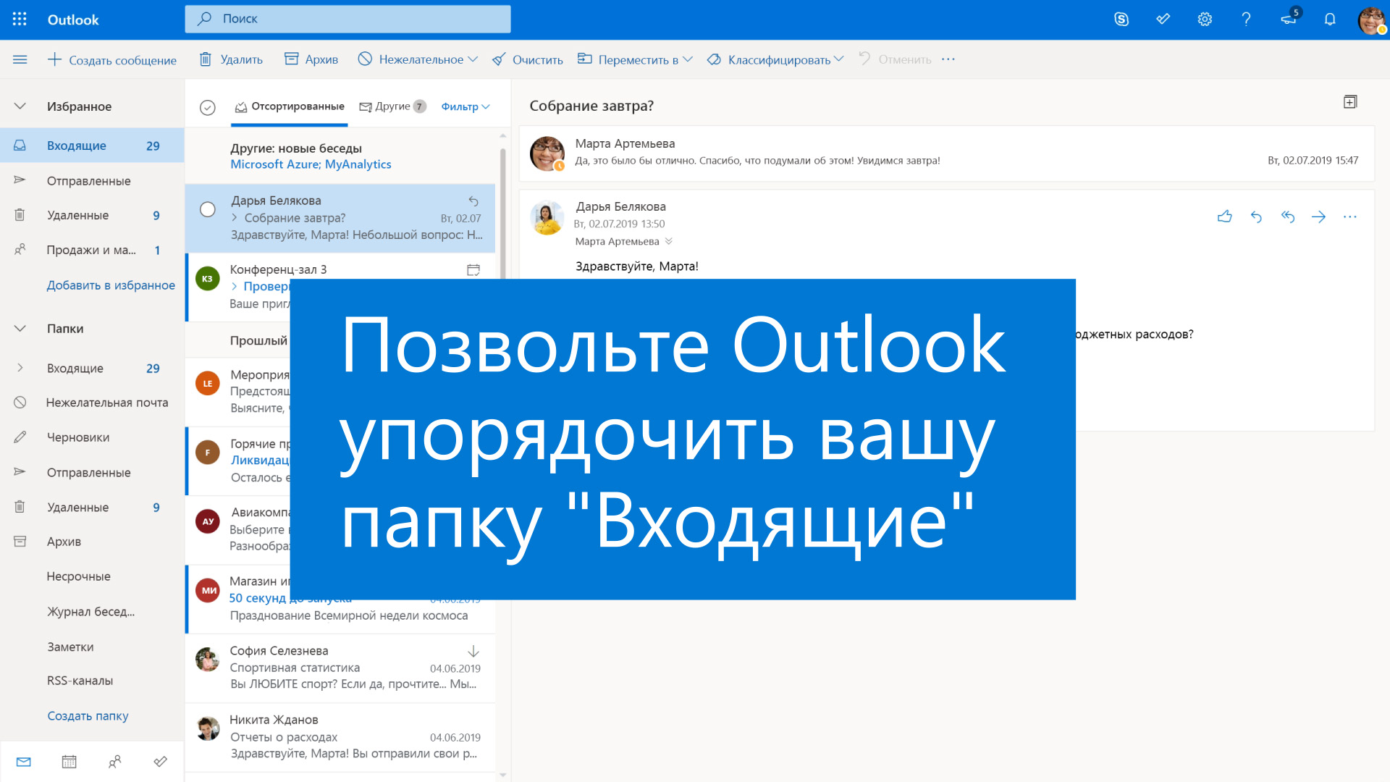
Task: Switch to the To Do module icon
Action: click(x=161, y=762)
